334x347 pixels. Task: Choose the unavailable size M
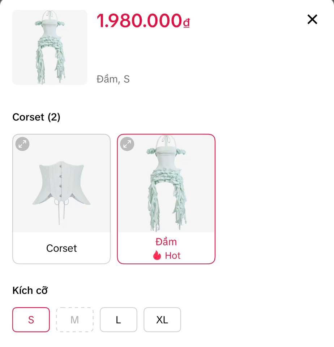(75, 320)
